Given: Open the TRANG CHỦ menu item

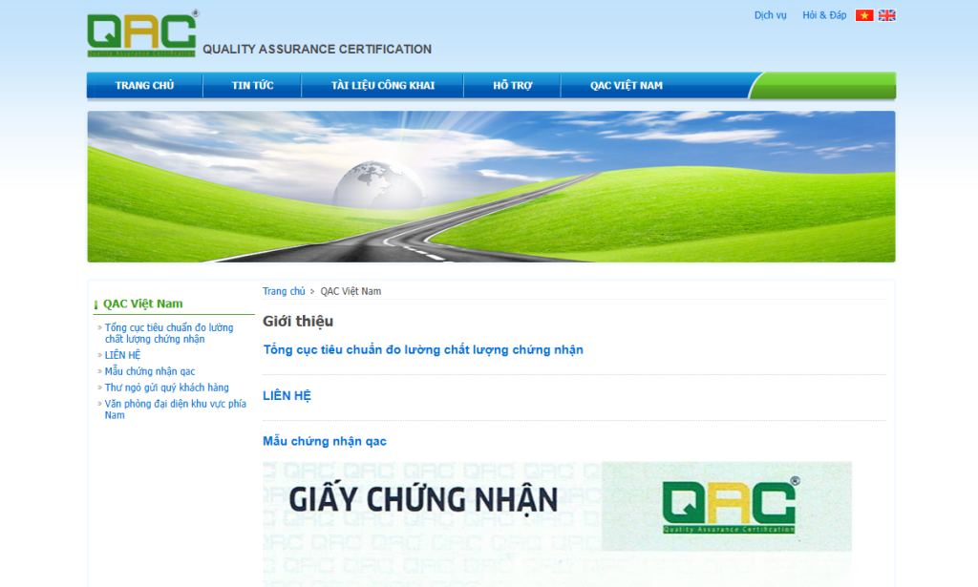Looking at the screenshot, I should 144,85.
